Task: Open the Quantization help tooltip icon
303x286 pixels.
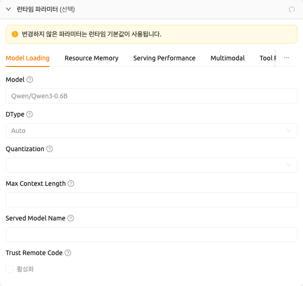Action: (x=50, y=149)
